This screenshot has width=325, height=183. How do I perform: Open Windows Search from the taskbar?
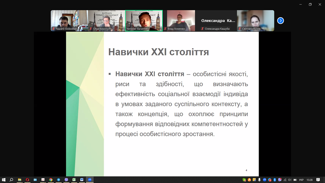click(x=12, y=180)
